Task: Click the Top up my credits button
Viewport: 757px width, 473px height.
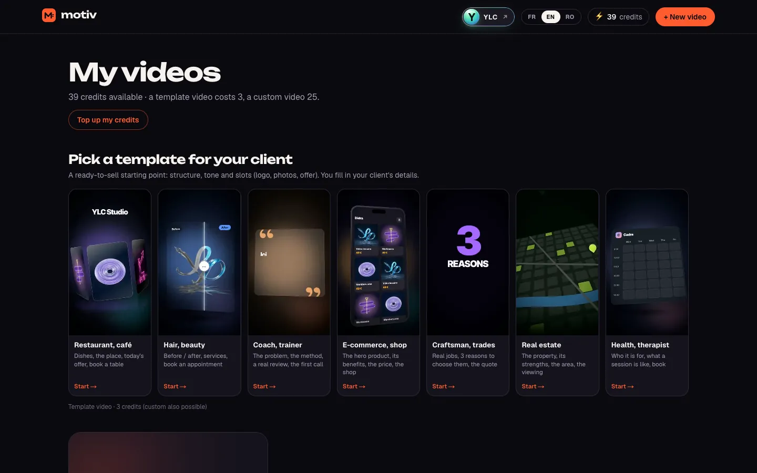Action: click(x=108, y=120)
